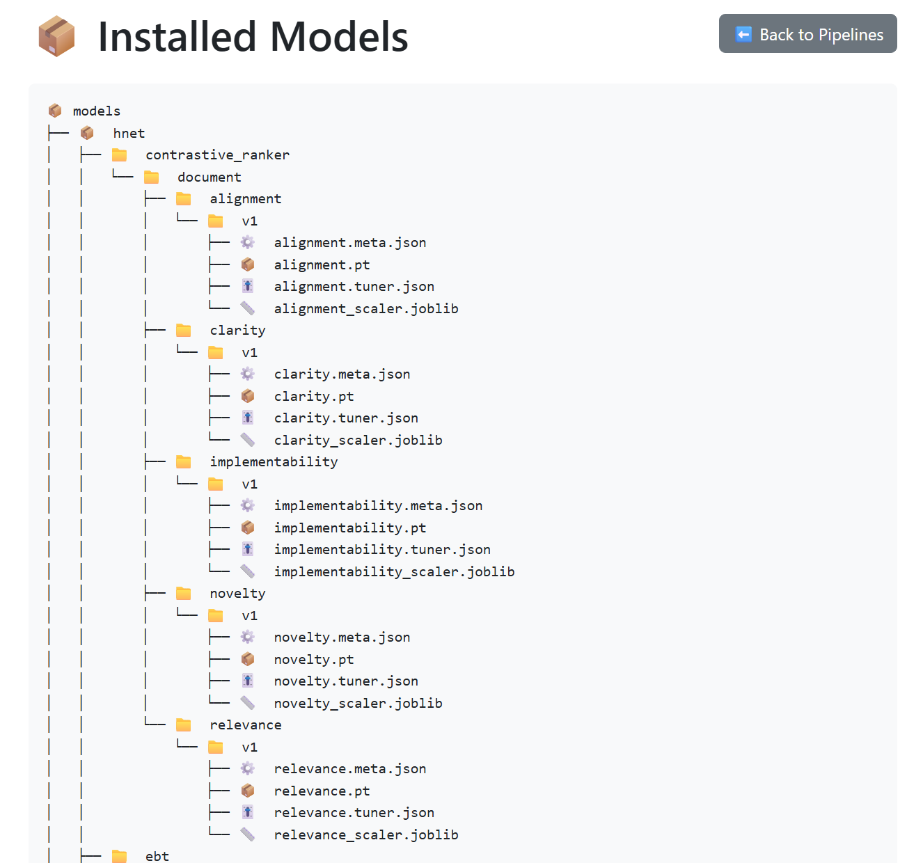Click the novelty.tuner.json file name
This screenshot has width=923, height=863.
coord(346,681)
